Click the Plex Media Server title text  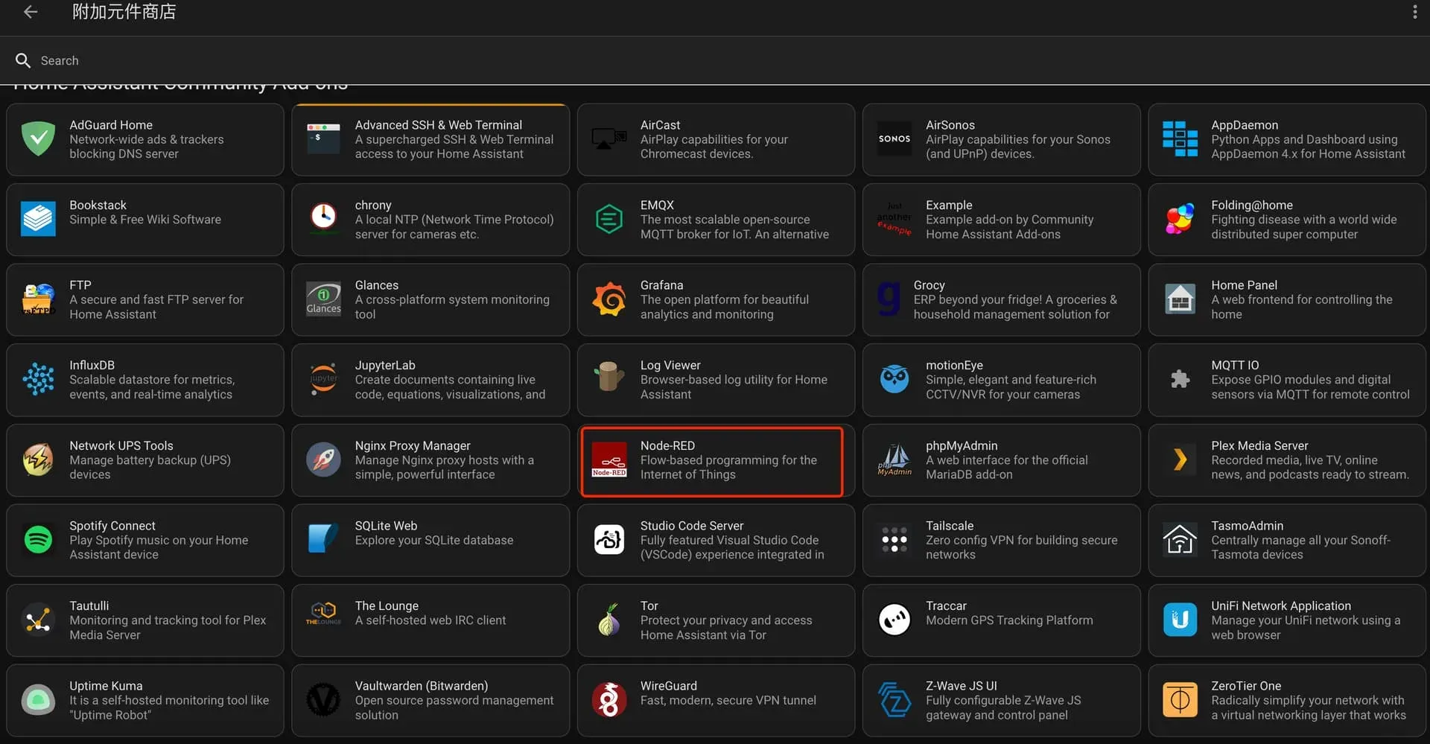tap(1259, 445)
